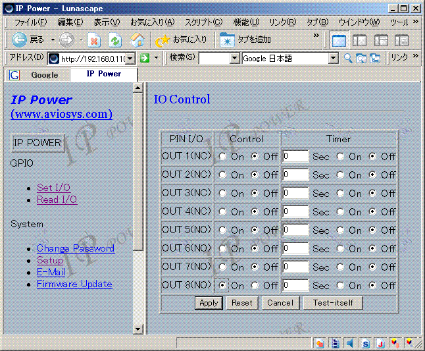Set OUT 4 control to On
Image resolution: width=425 pixels, height=351 pixels.
222,212
